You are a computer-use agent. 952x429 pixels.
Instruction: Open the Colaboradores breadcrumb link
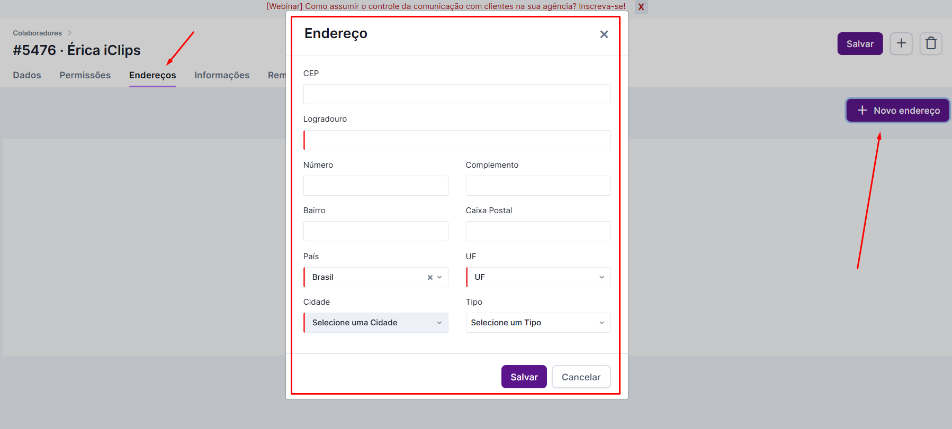pyautogui.click(x=37, y=33)
